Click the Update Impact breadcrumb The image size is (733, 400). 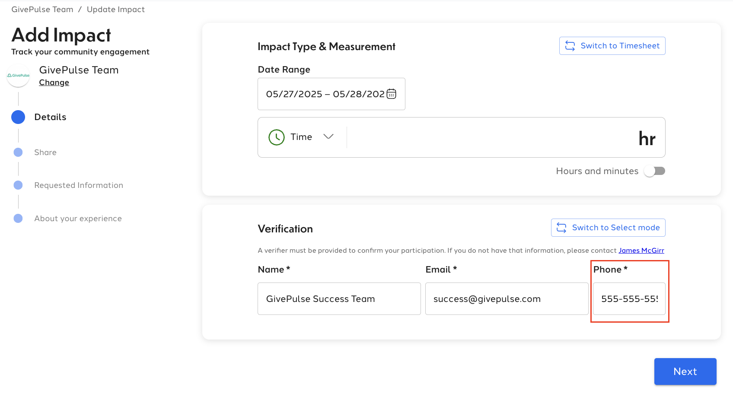116,10
